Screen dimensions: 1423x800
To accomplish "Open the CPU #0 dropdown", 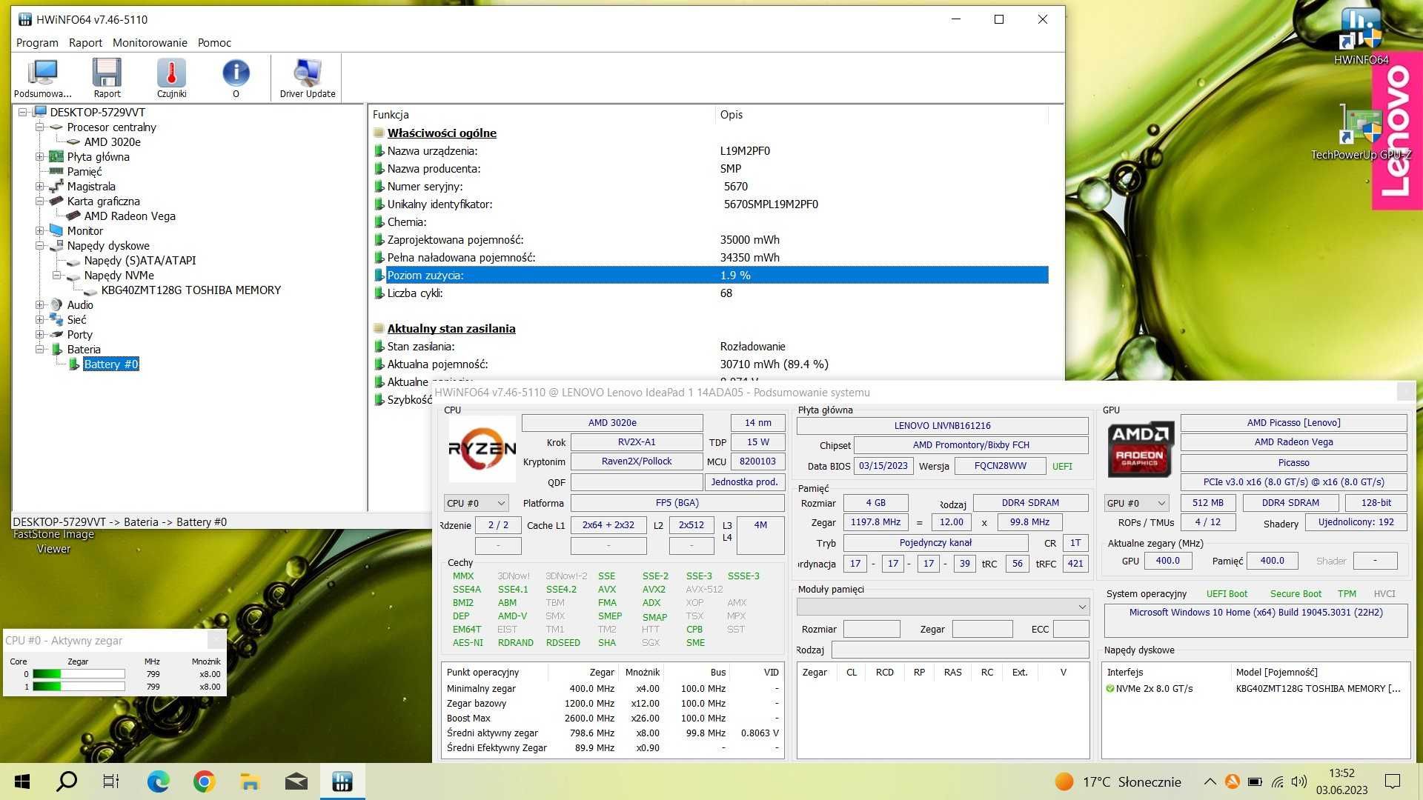I will [x=476, y=503].
